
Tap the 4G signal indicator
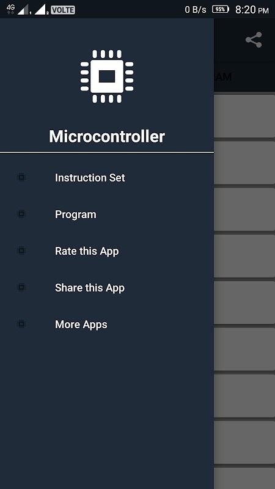coord(10,9)
